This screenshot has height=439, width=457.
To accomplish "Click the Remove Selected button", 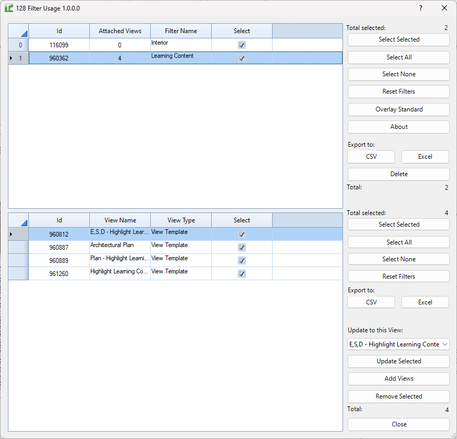I will [x=398, y=396].
